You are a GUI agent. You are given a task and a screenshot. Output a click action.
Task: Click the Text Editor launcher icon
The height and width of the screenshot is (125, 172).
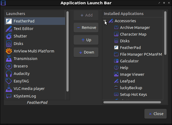coord(9,29)
